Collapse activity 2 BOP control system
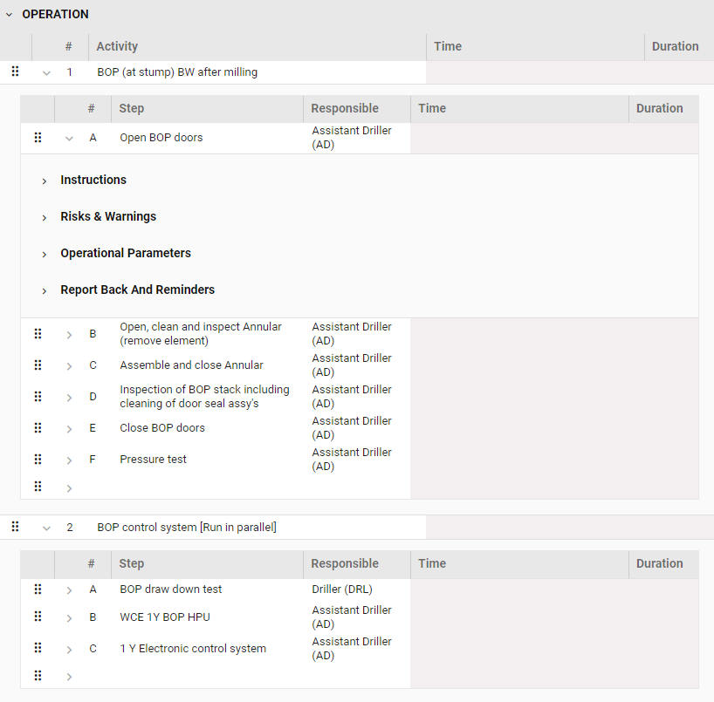 [46, 528]
